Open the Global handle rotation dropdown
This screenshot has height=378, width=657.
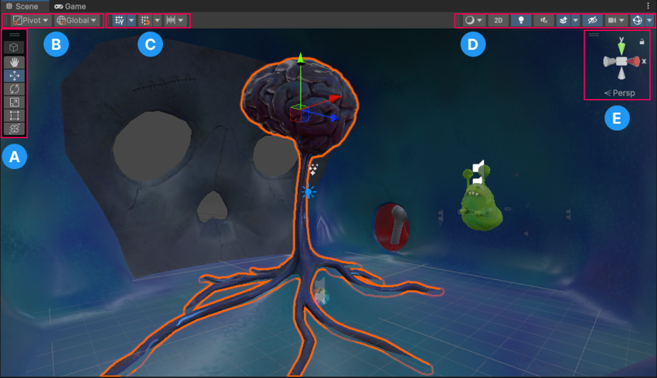pos(77,21)
